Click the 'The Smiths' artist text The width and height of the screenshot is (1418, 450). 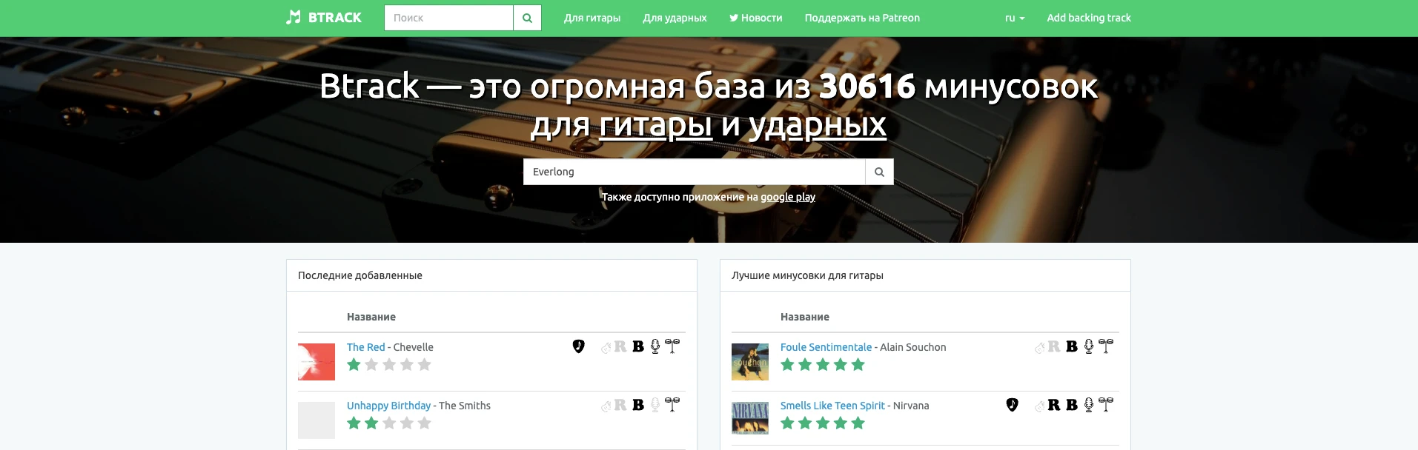pos(465,406)
